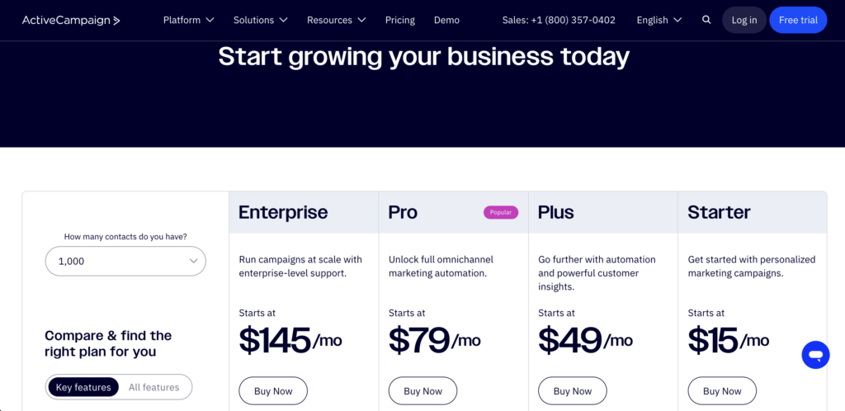The height and width of the screenshot is (411, 845).
Task: Go to the Pricing page
Action: (400, 20)
